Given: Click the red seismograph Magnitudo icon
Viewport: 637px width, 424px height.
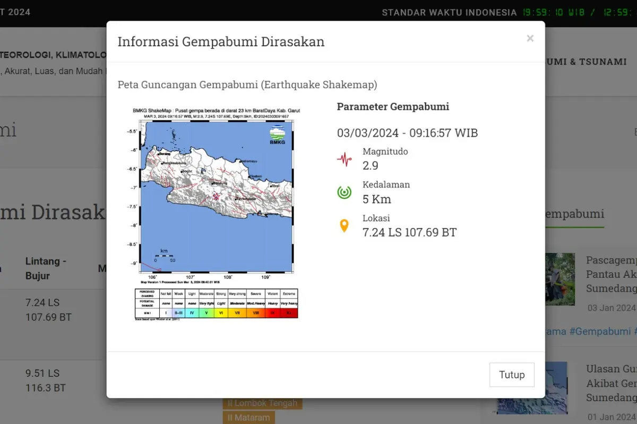Looking at the screenshot, I should click(344, 159).
